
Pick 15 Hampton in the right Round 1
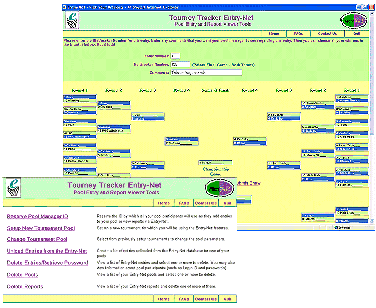352,185
